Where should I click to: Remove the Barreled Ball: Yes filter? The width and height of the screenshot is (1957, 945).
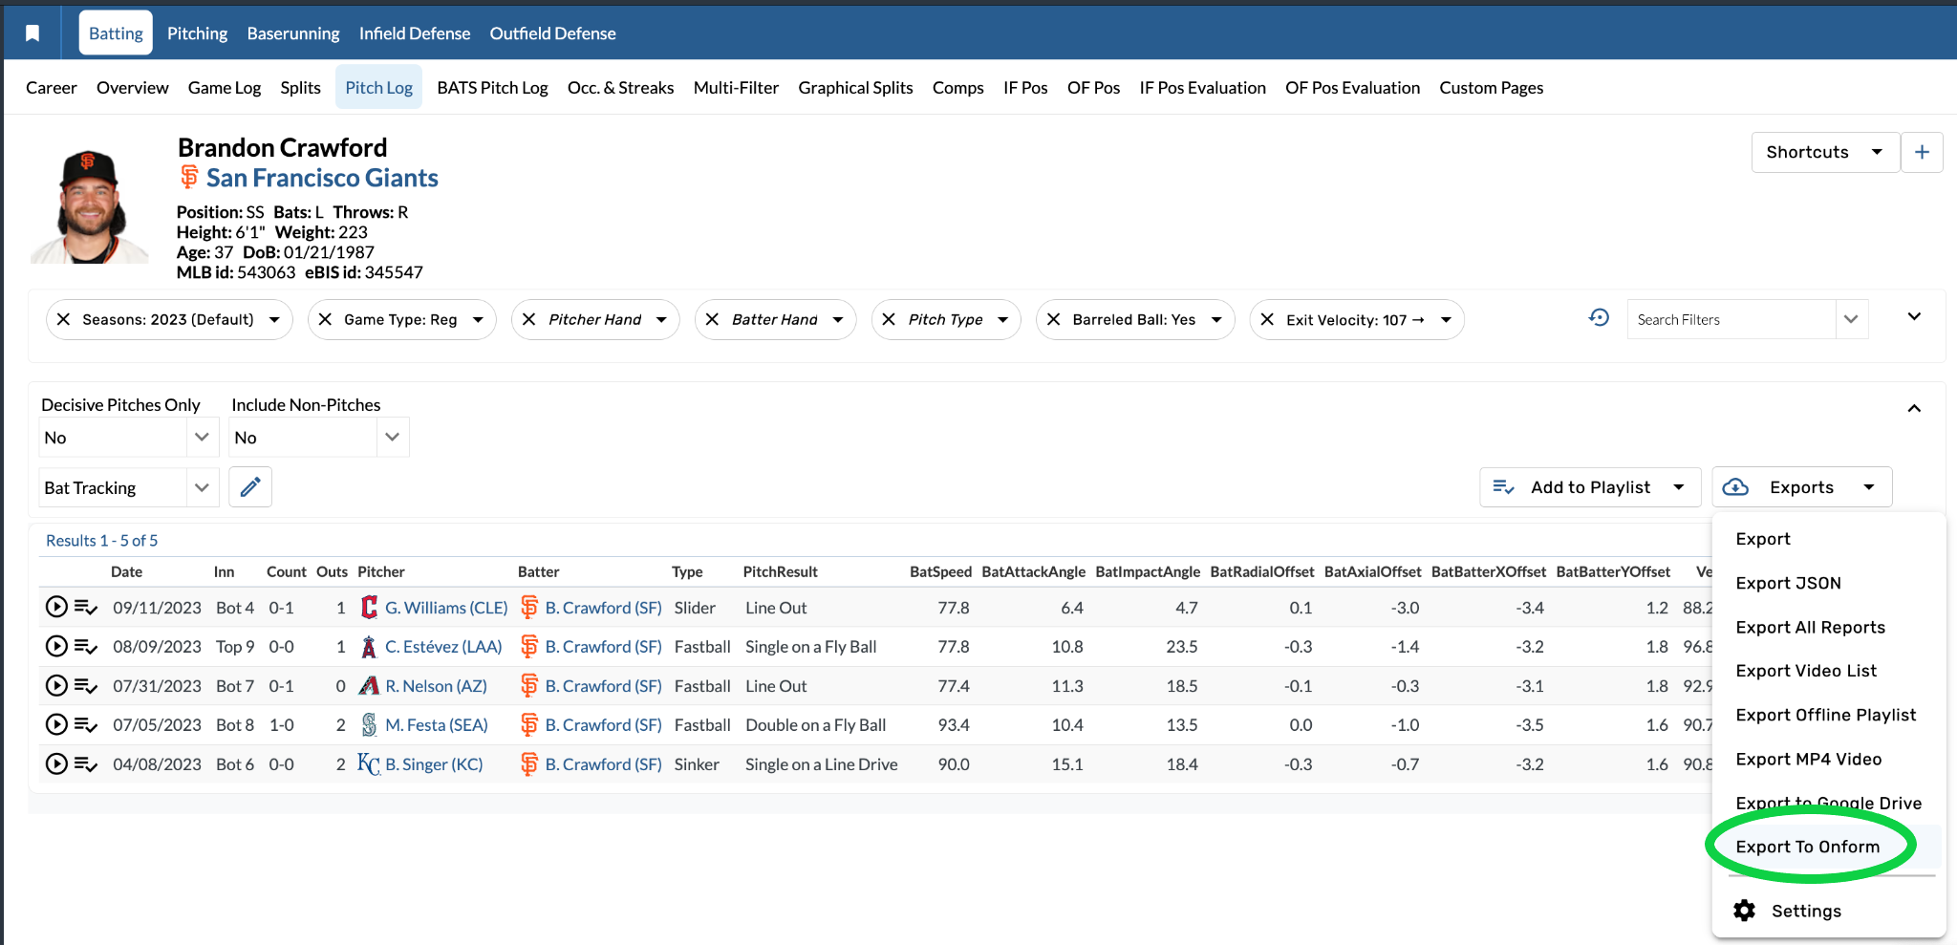tap(1053, 320)
